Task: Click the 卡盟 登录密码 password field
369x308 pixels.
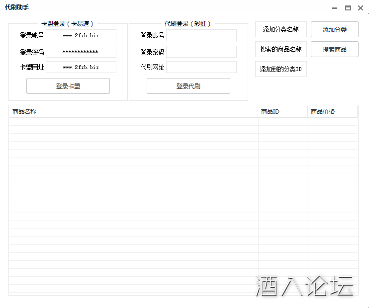Action: coord(81,52)
